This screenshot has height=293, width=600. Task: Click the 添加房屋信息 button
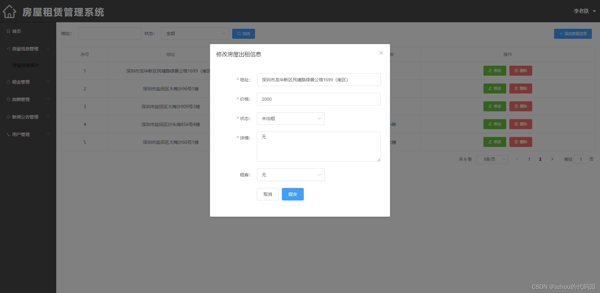click(573, 34)
